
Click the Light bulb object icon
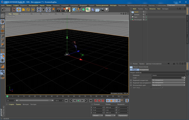[107, 10]
